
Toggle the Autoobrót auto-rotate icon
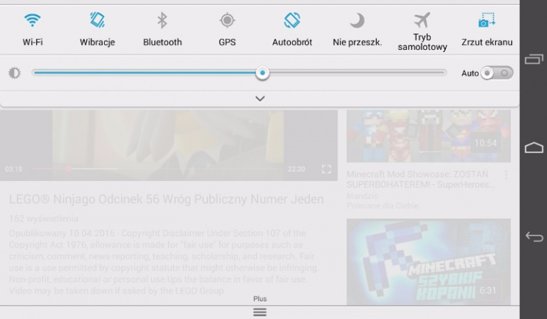pyautogui.click(x=292, y=21)
